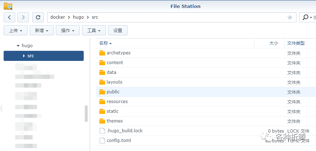Viewport: 316px width, 151px height.
Task: Click the left sidebar vertical scrollbar
Action: pos(86,114)
